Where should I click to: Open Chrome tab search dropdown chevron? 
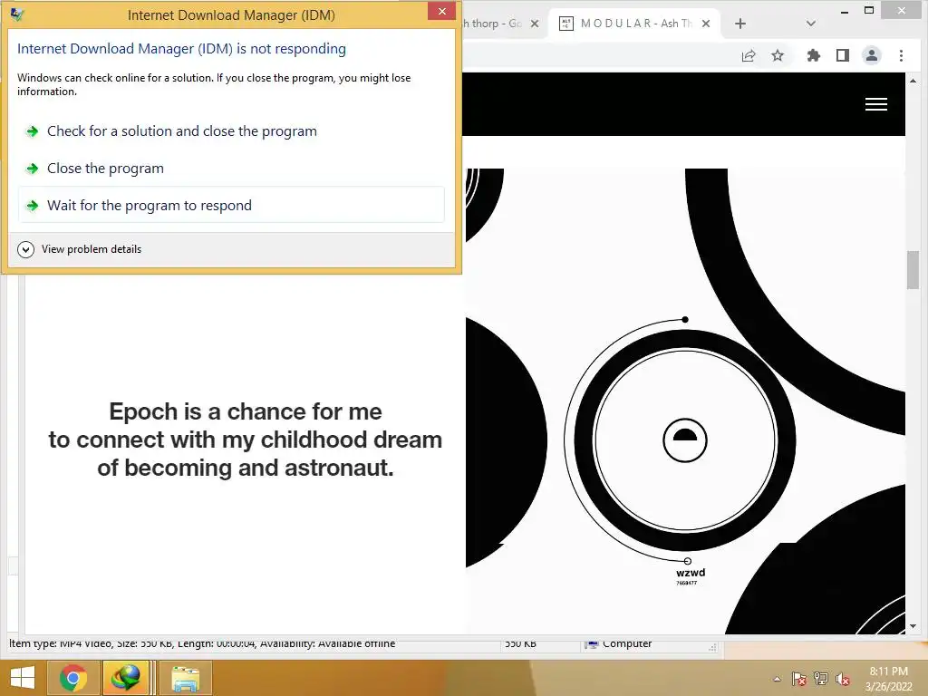[811, 24]
